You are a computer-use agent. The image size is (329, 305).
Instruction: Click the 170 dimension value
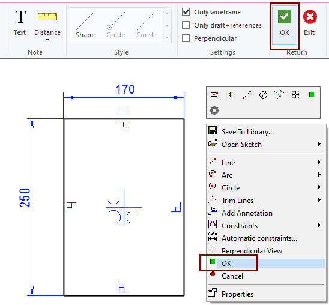coord(125,89)
